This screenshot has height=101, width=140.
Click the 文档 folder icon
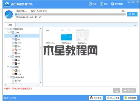(x=13, y=32)
